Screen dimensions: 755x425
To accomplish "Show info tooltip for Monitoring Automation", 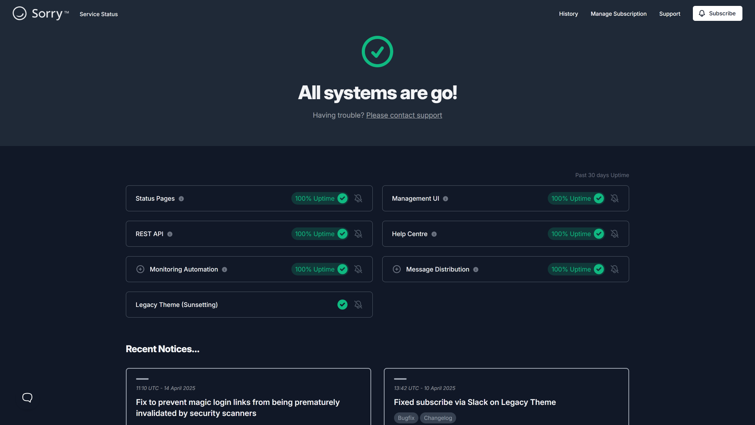I will tap(225, 270).
